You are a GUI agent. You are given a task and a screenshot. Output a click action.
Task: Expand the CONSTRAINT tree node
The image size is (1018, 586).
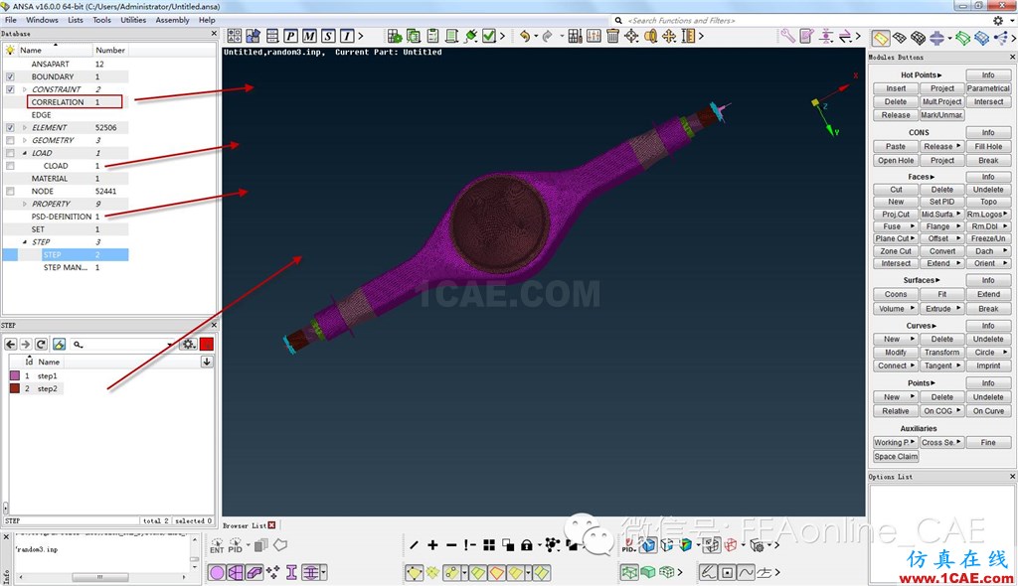coord(25,89)
